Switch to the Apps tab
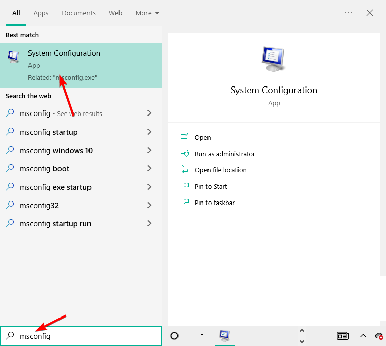The height and width of the screenshot is (346, 386). (x=41, y=13)
